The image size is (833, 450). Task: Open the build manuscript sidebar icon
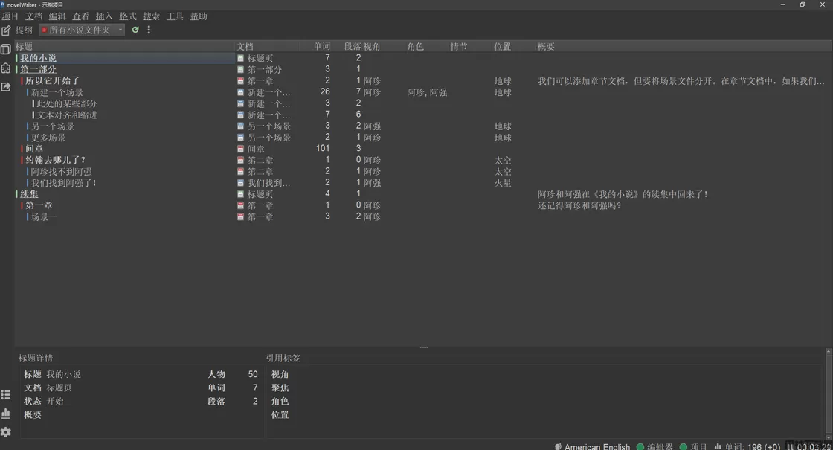(x=6, y=86)
